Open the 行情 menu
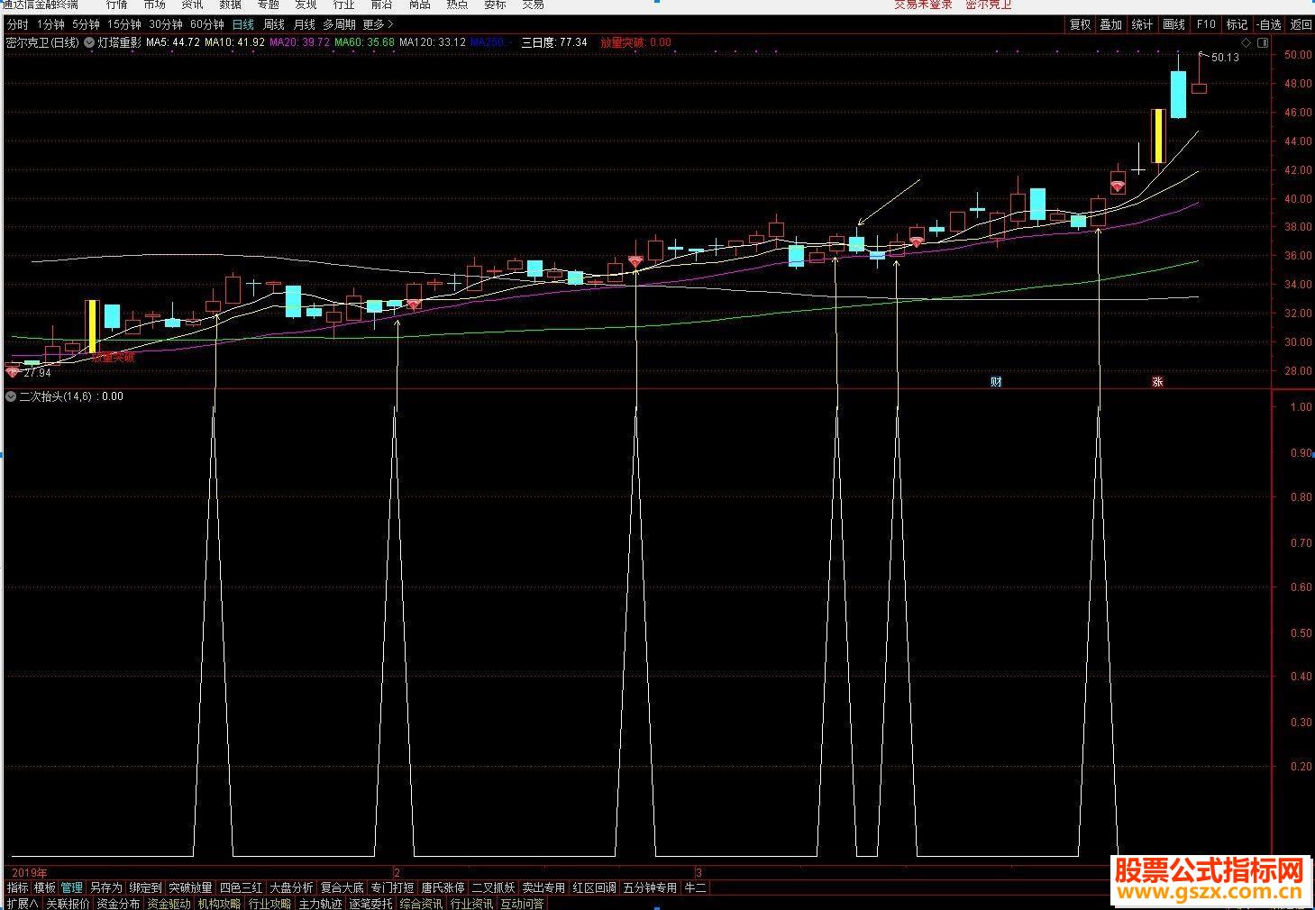 (117, 5)
